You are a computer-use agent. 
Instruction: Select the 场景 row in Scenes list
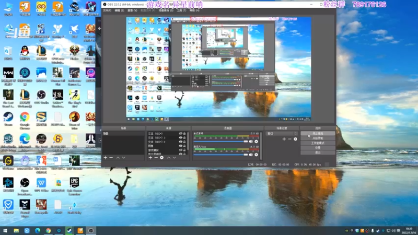pos(123,134)
